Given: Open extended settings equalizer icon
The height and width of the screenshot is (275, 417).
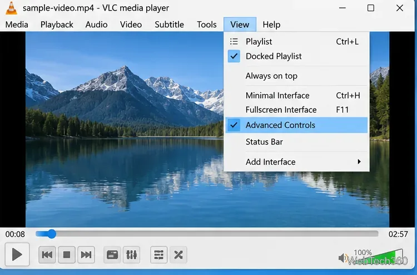Looking at the screenshot, I should click(132, 255).
